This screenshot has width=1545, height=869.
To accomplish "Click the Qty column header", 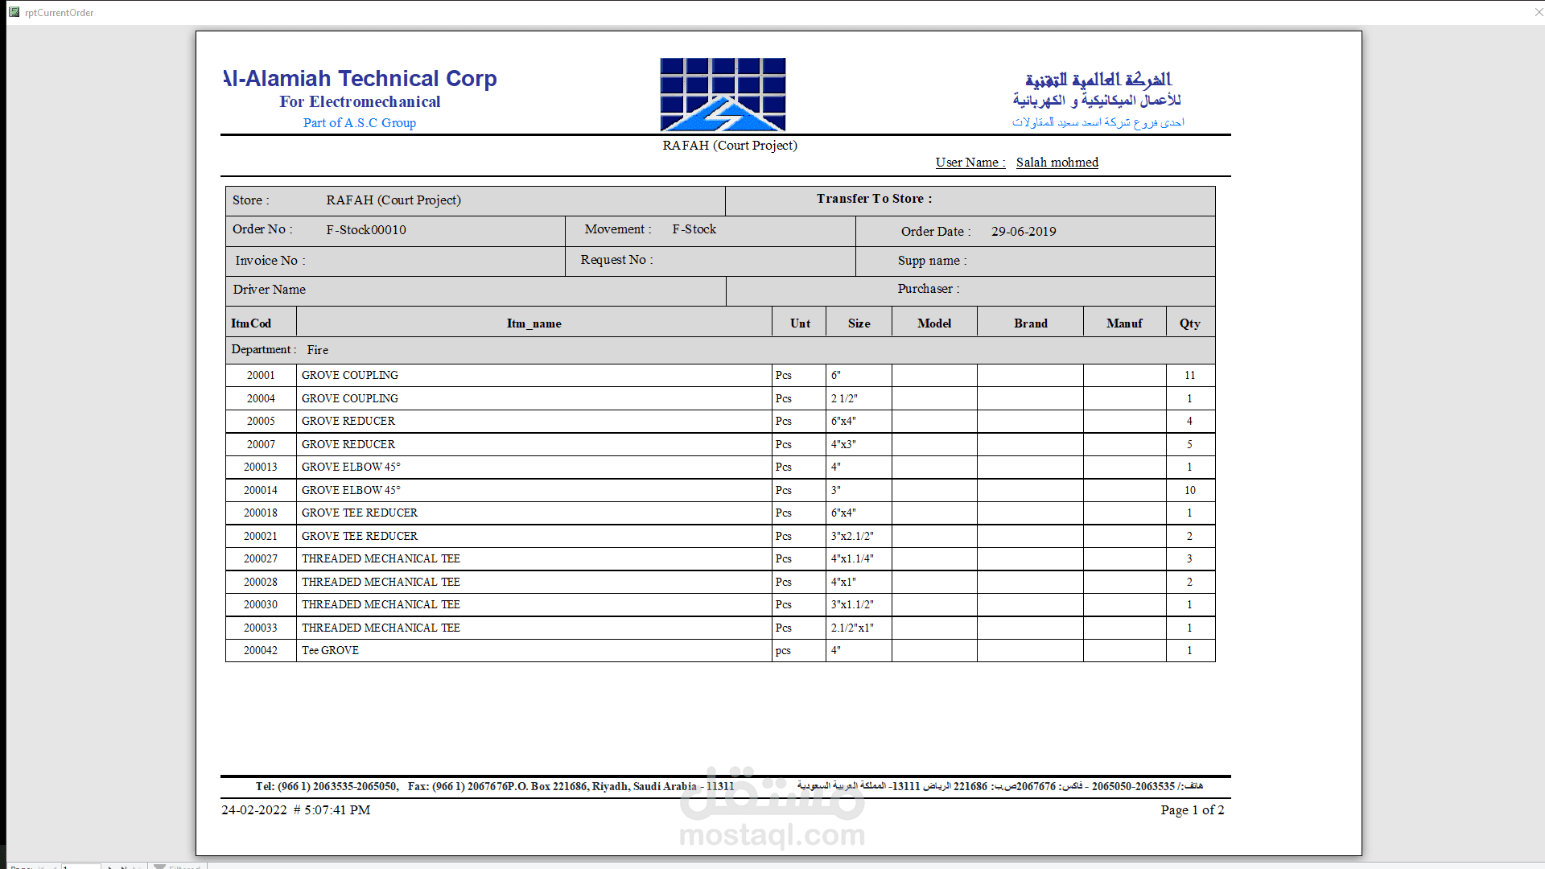I will pos(1189,323).
